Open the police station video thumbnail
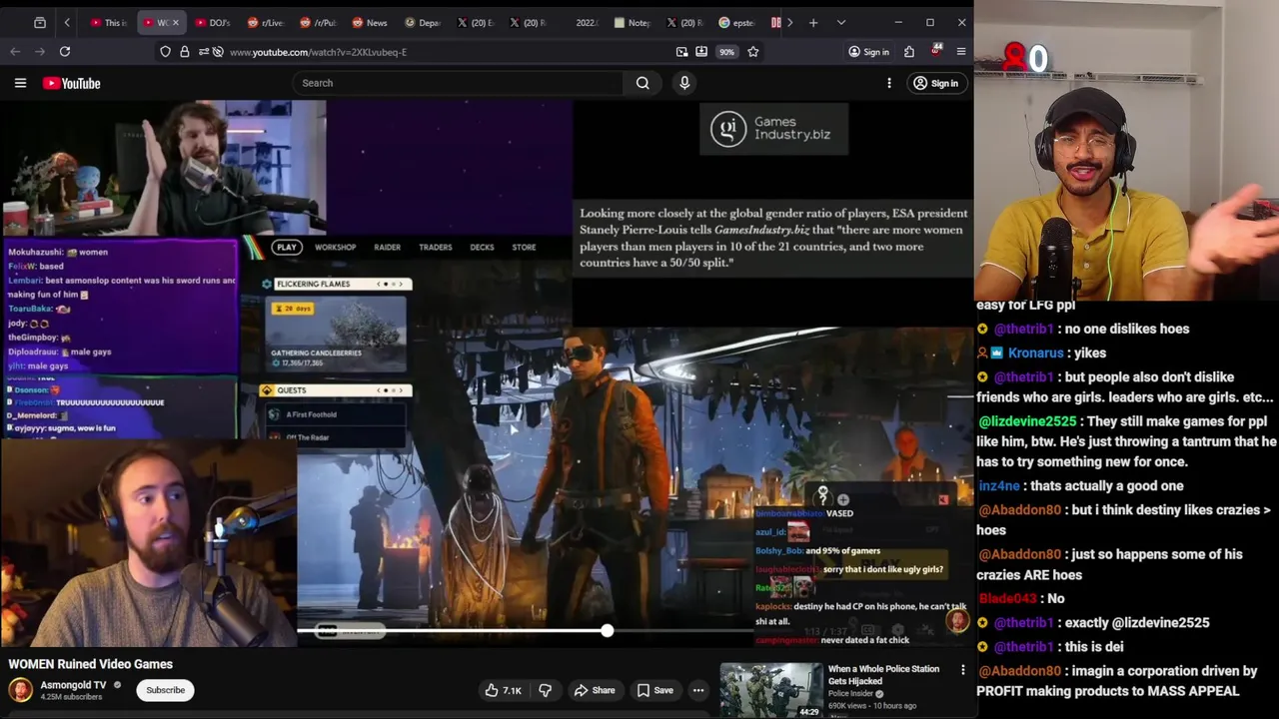This screenshot has height=719, width=1279. click(x=770, y=690)
